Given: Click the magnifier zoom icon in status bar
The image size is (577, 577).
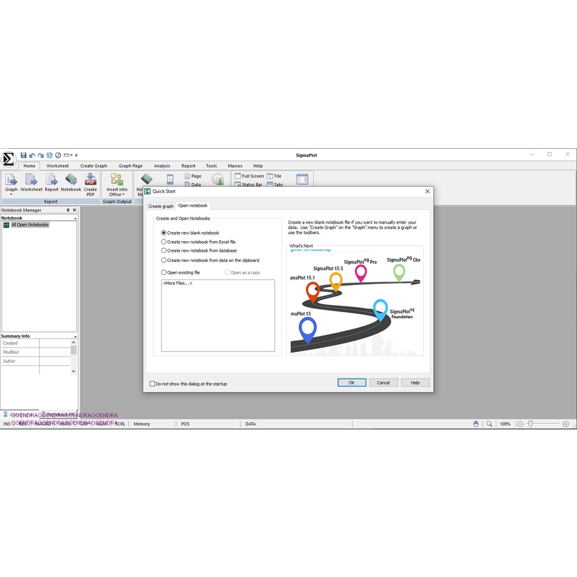Looking at the screenshot, I should 489,424.
